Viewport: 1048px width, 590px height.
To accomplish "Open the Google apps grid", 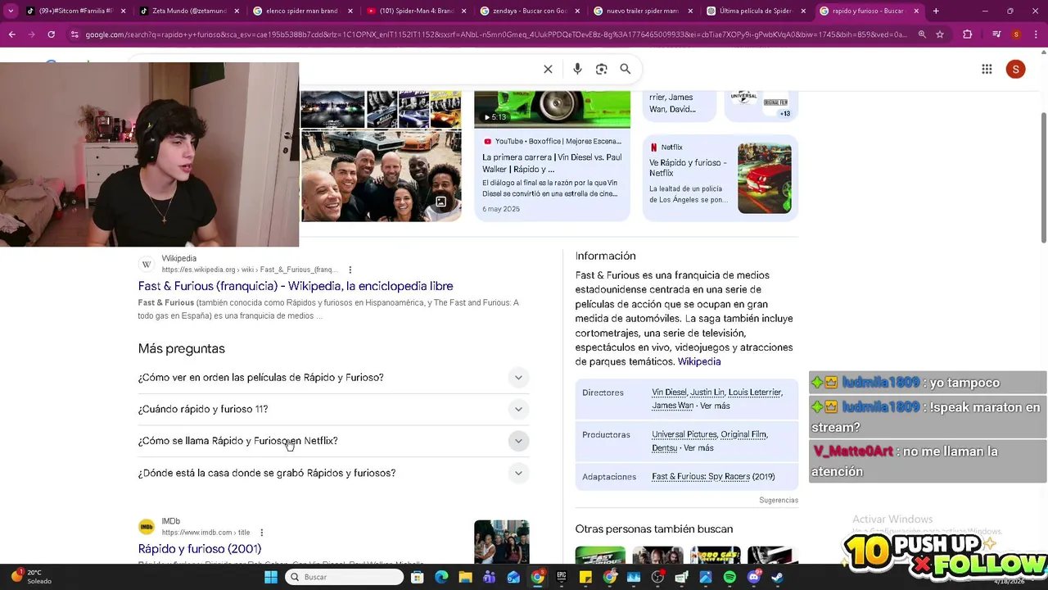I will 987,70.
